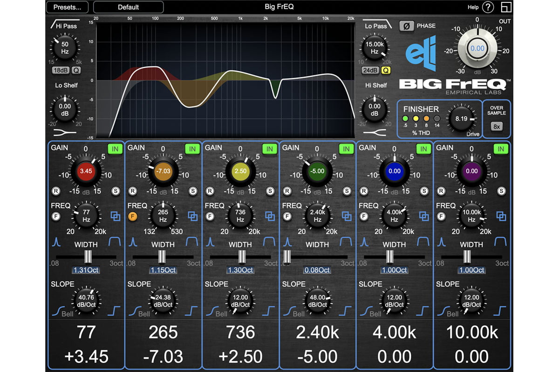
Task: Click the window resize icon beside Help
Action: tap(506, 7)
